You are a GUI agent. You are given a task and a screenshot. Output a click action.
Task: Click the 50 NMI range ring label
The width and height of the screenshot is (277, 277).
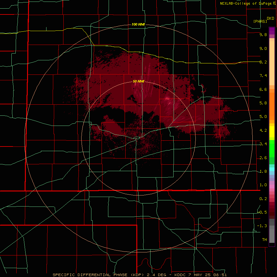(x=138, y=82)
